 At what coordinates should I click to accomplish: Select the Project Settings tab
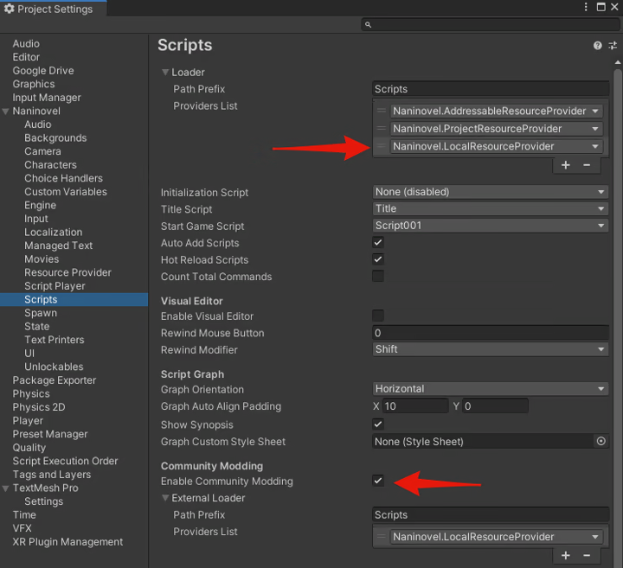54,9
